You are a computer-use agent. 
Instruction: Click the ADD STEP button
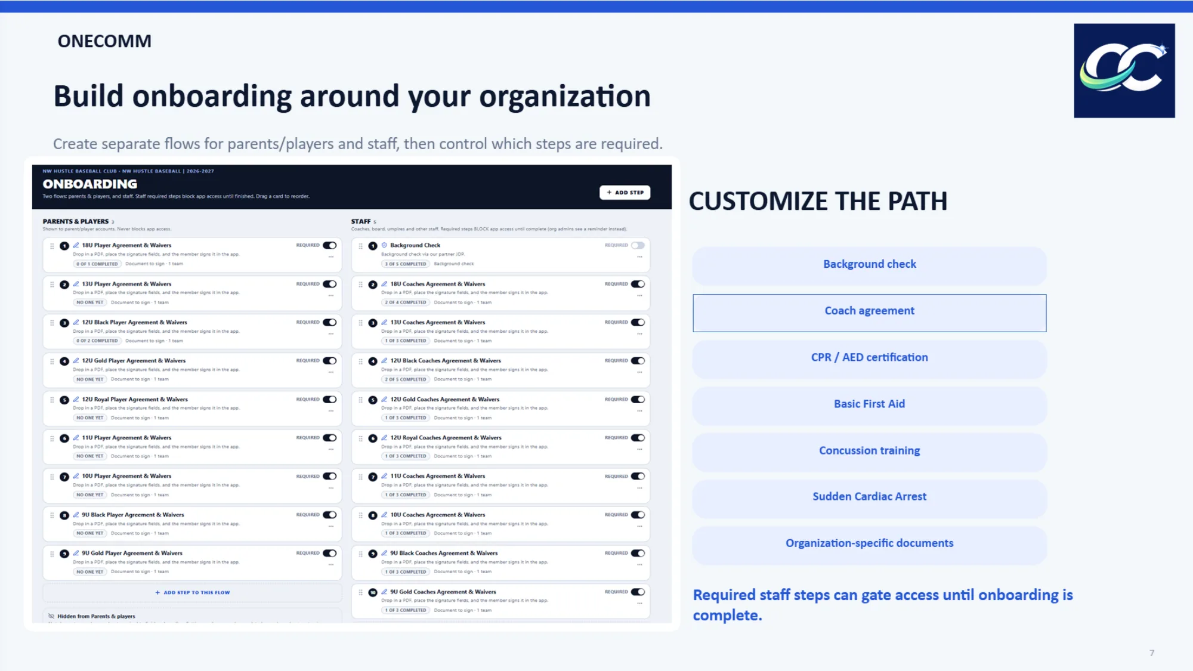coord(625,193)
